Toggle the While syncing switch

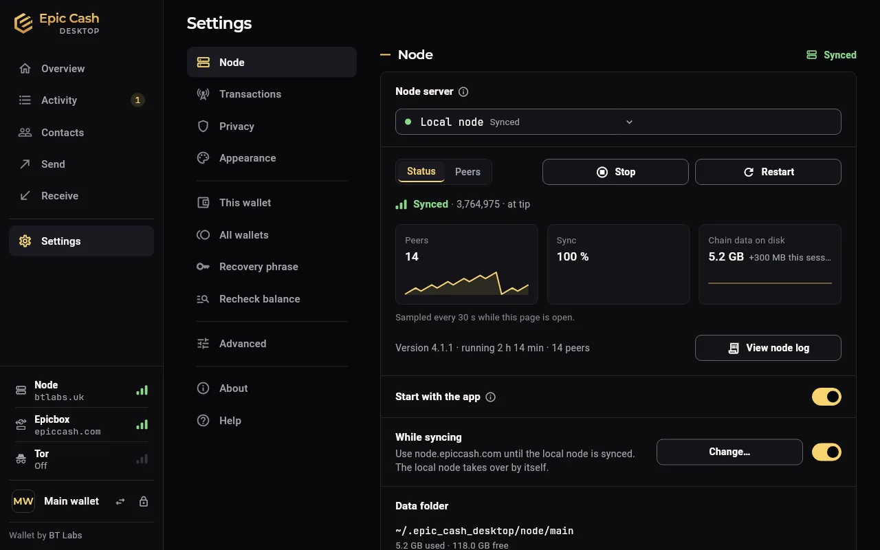(826, 452)
